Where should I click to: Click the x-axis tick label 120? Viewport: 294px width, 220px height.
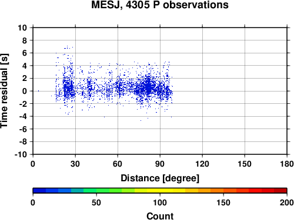[202, 164]
